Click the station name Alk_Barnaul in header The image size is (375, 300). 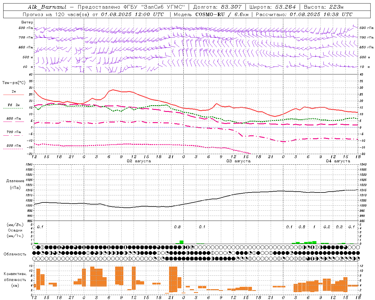click(x=47, y=7)
